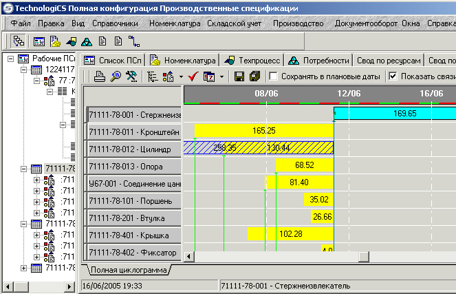The image size is (456, 294).
Task: Open dropdown arrow next to calendar icon
Action: (221, 76)
